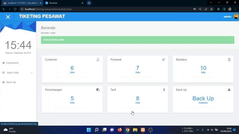This screenshot has width=239, height=134.
Task: Open the Windows Start menu
Action: tap(89, 130)
